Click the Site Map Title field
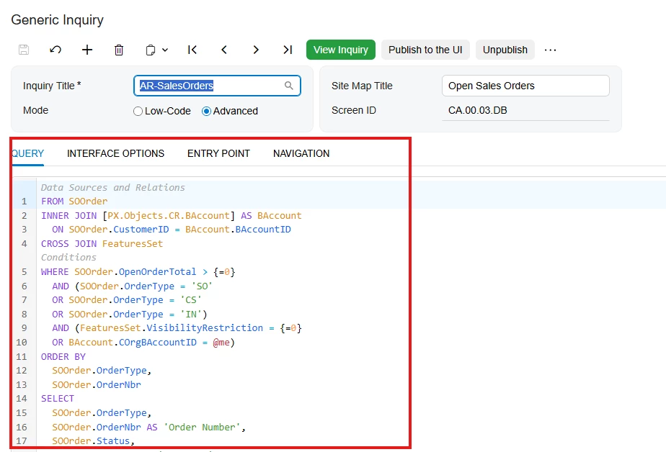666x452 pixels. pos(525,86)
